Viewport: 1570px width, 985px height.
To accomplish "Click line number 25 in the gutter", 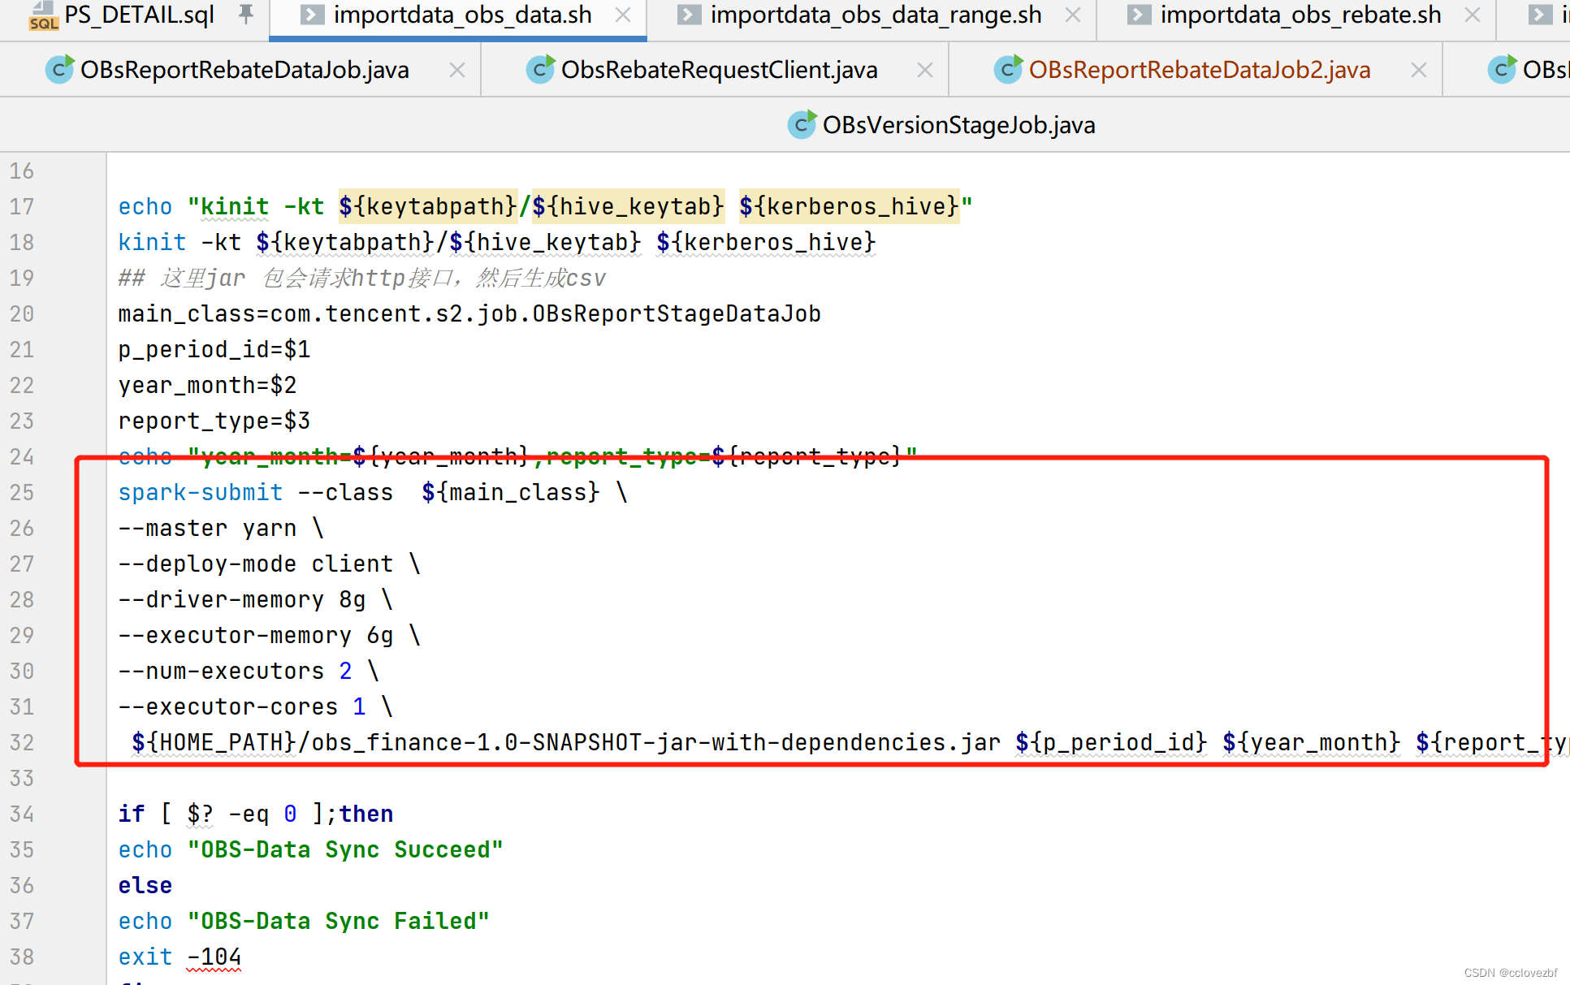I will pos(22,491).
